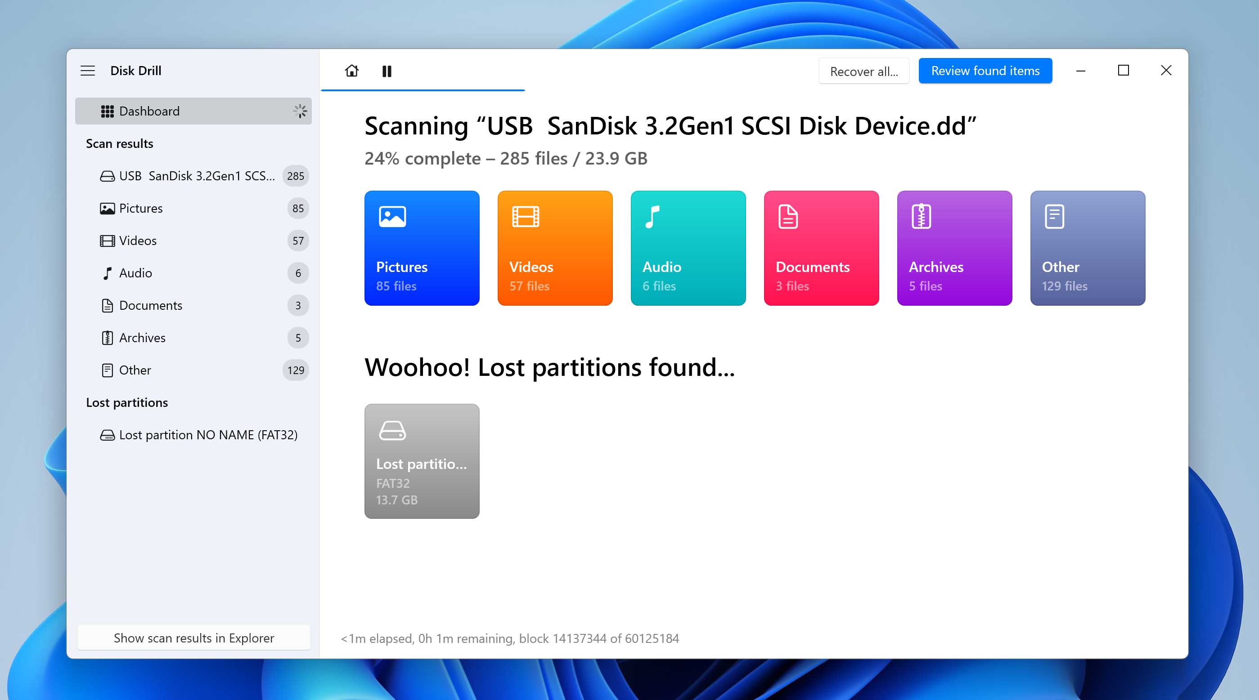Click the Dashboard grid icon

click(107, 111)
